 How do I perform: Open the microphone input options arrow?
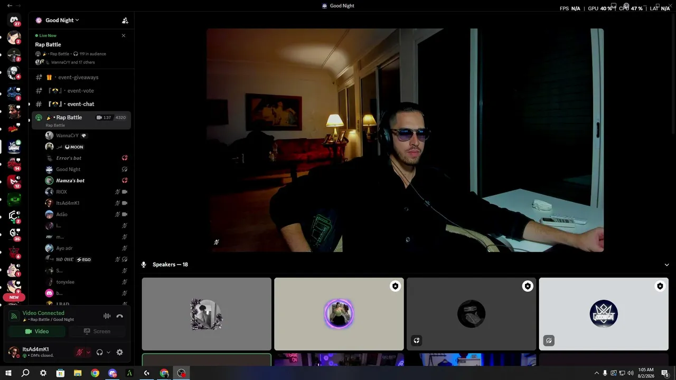(88, 352)
